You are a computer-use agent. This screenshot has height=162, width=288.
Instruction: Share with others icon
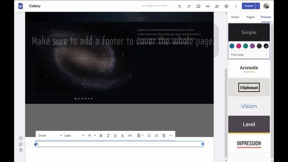tap(217, 6)
